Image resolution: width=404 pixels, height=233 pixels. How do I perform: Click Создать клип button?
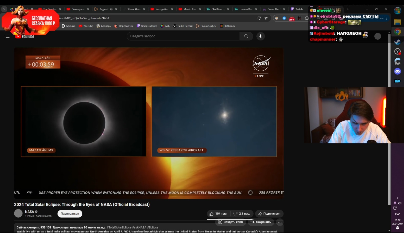[230, 222]
